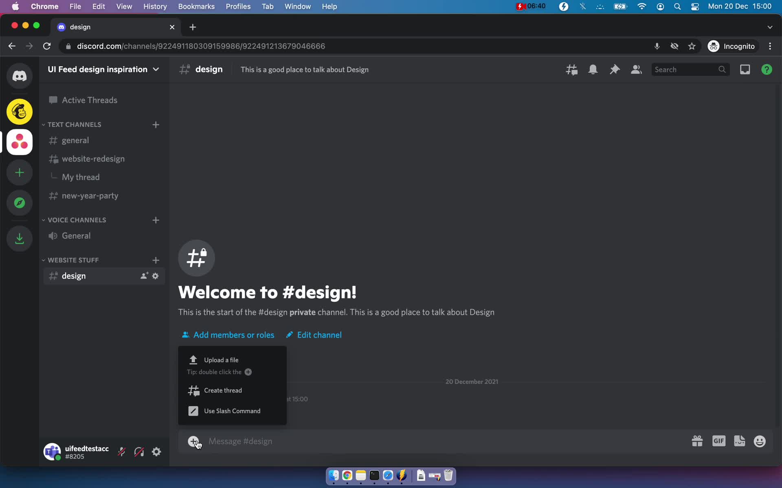Screen dimensions: 782x488
Task: Open the emoji picker smiley
Action: (x=760, y=441)
